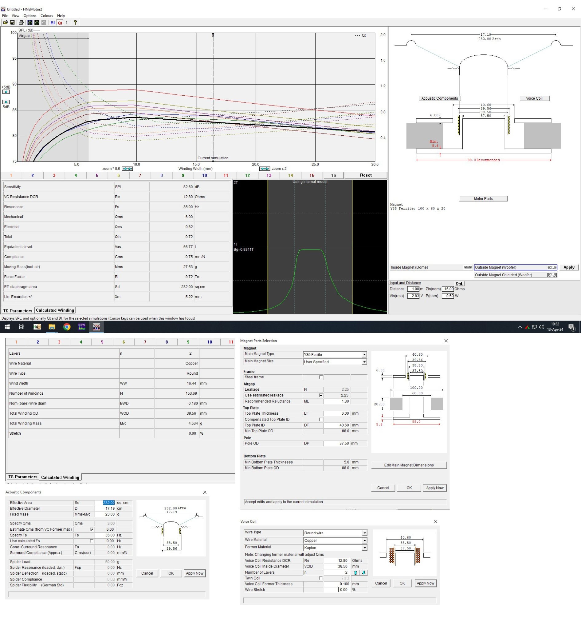581x630 pixels.
Task: Open Windows Start menu
Action: (7, 327)
